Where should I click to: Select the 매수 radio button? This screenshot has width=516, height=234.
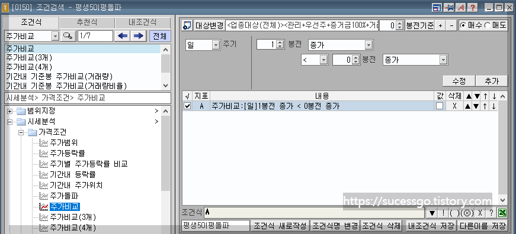click(463, 25)
